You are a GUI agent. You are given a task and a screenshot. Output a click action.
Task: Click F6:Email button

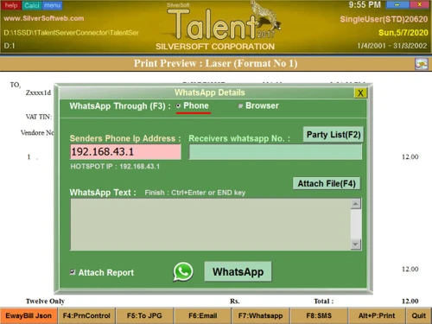tap(203, 315)
